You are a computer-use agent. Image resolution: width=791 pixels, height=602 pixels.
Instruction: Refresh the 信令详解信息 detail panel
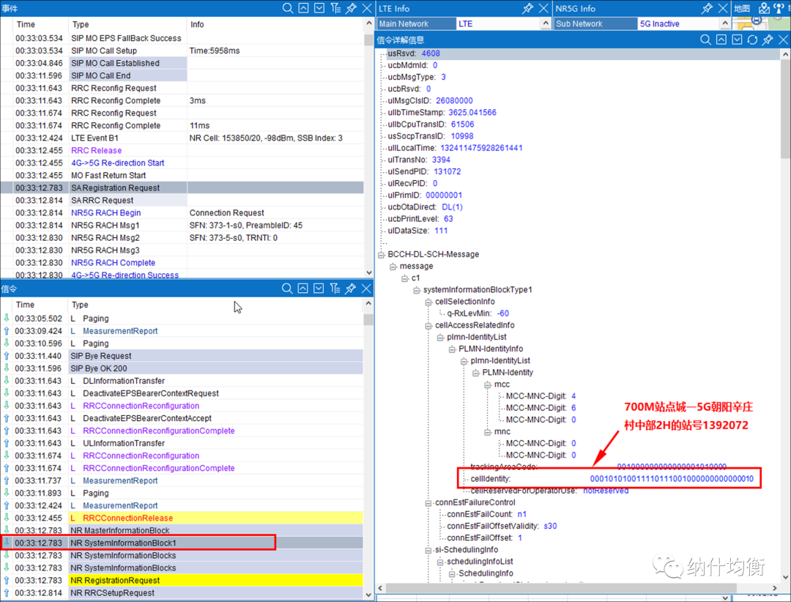coord(753,40)
